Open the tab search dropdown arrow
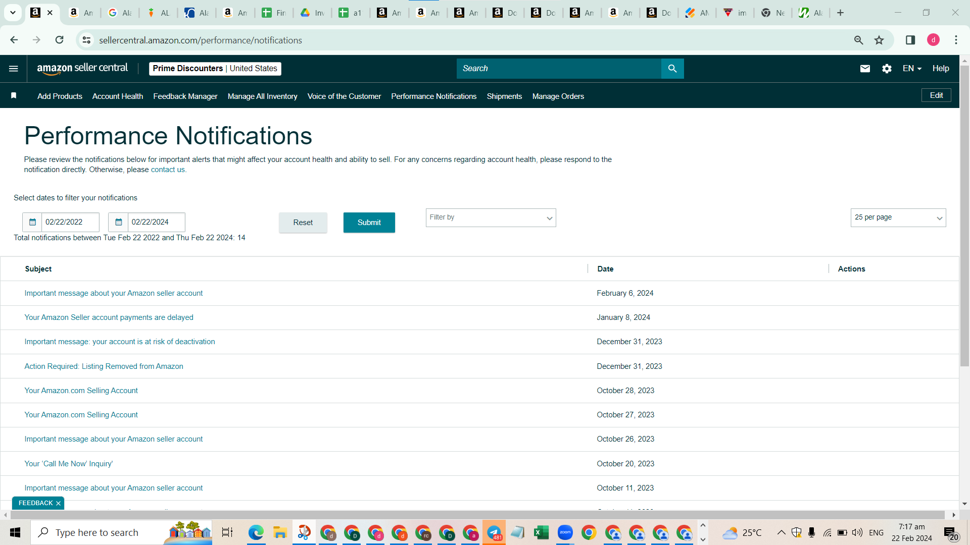This screenshot has height=545, width=970. pyautogui.click(x=13, y=13)
